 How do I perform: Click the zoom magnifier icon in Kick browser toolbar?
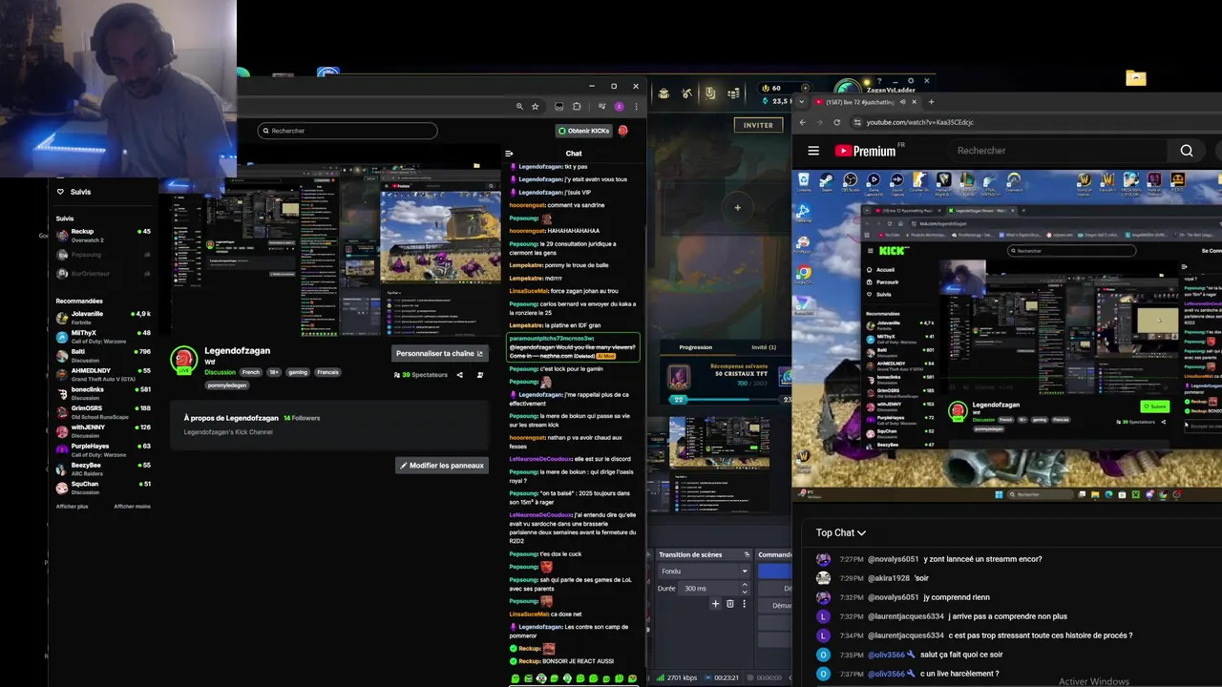tap(519, 107)
